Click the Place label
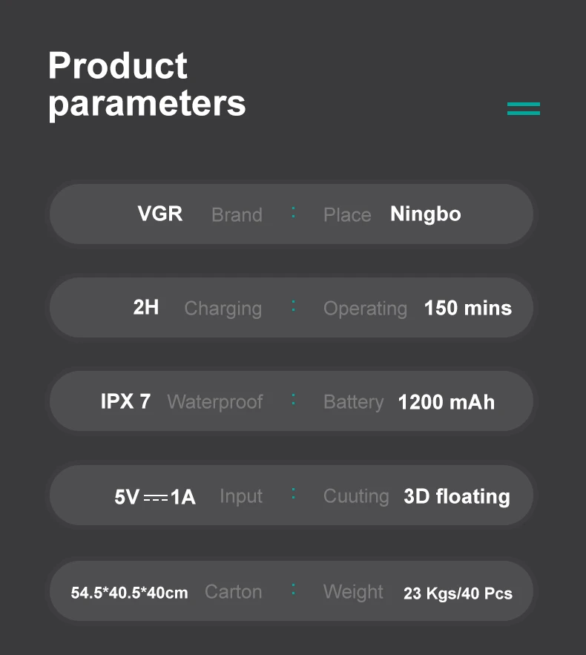 (x=346, y=215)
